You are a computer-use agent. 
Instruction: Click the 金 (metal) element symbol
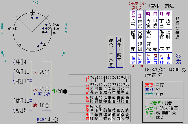pos(20,45)
